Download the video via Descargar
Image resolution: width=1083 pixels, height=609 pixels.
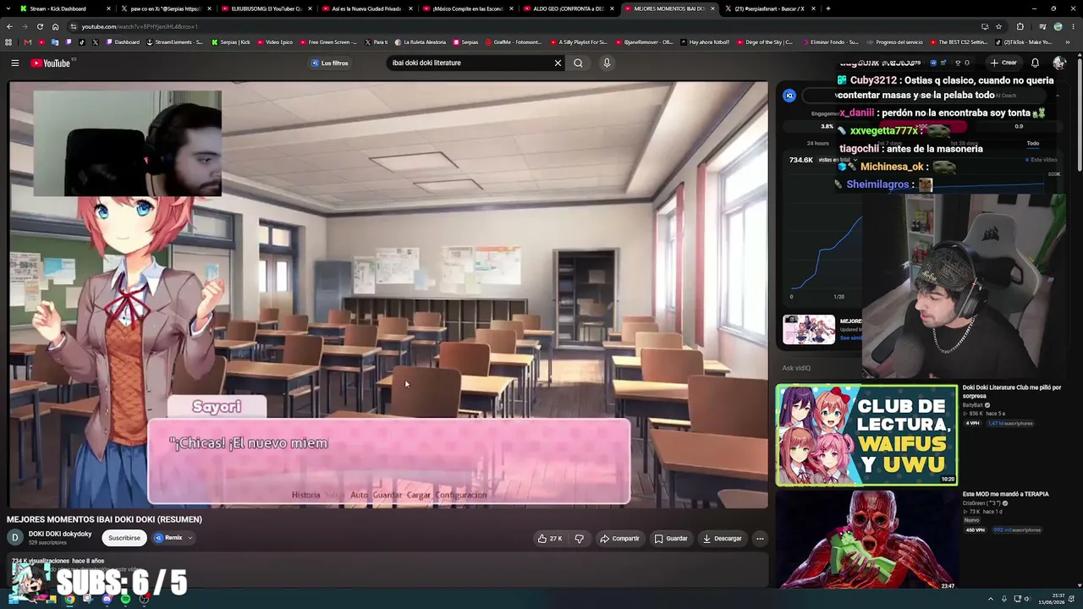coord(722,538)
